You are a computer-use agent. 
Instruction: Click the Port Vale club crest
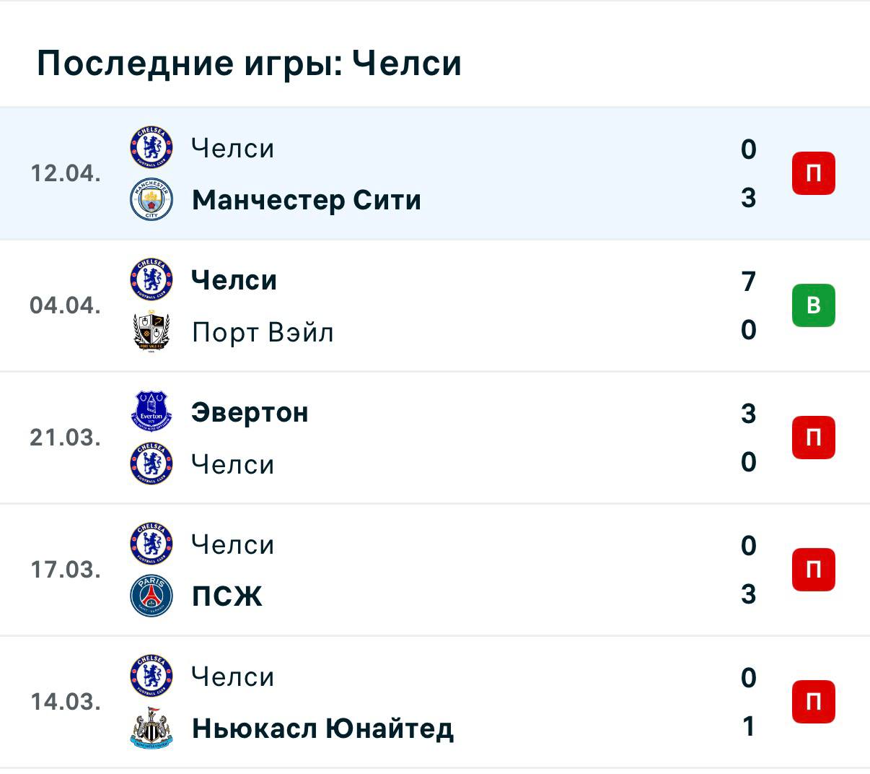pyautogui.click(x=151, y=331)
